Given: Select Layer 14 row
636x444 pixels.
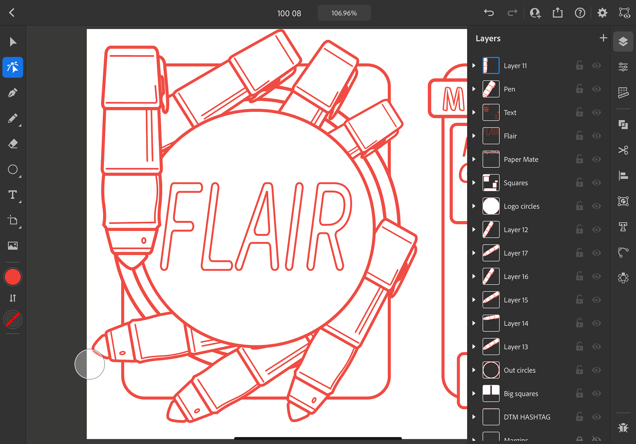Looking at the screenshot, I should (x=538, y=323).
